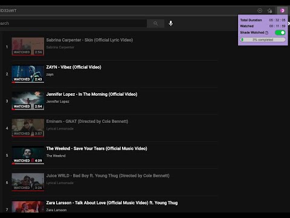Click playlist index number 4
Image resolution: width=290 pixels, height=218 pixels.
point(7,128)
